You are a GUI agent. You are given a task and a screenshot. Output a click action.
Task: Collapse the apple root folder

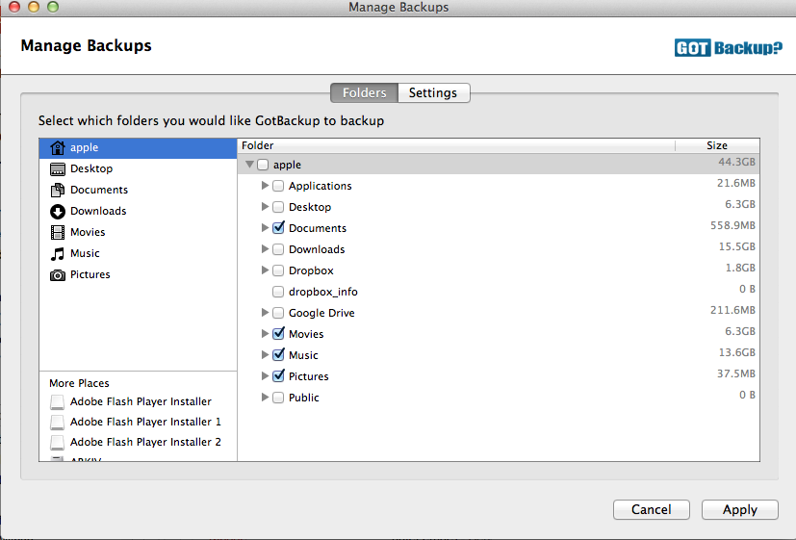click(250, 165)
